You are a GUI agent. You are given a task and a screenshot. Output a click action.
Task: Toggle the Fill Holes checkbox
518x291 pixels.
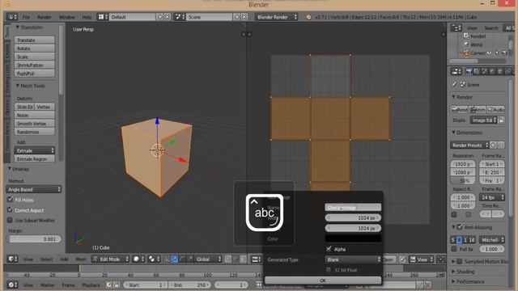pos(10,200)
